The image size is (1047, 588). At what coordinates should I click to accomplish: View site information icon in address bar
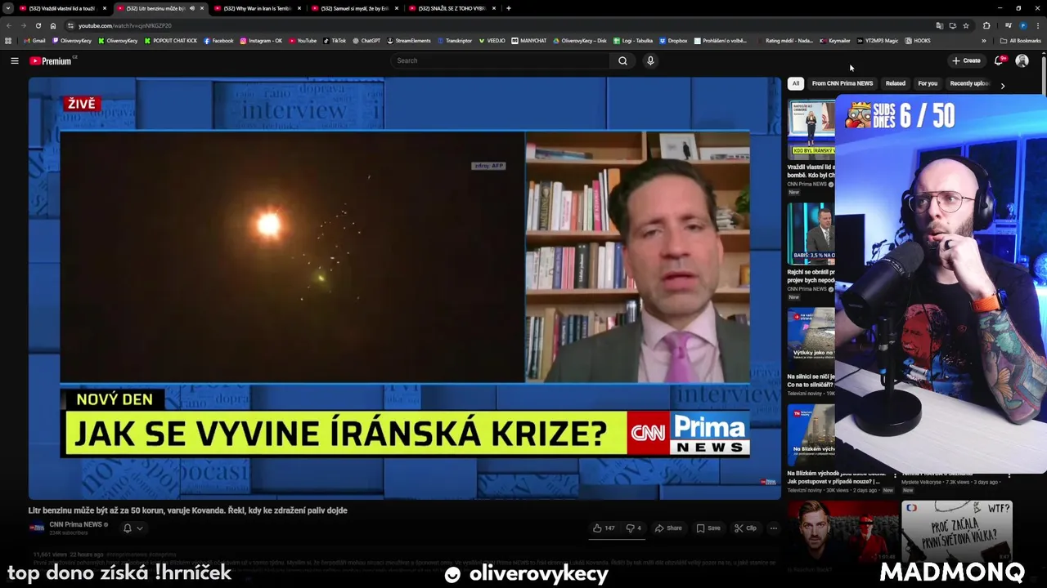pos(71,25)
